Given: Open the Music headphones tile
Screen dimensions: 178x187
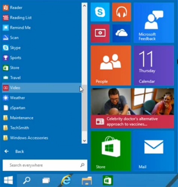Looking at the screenshot, I should 121,12.
